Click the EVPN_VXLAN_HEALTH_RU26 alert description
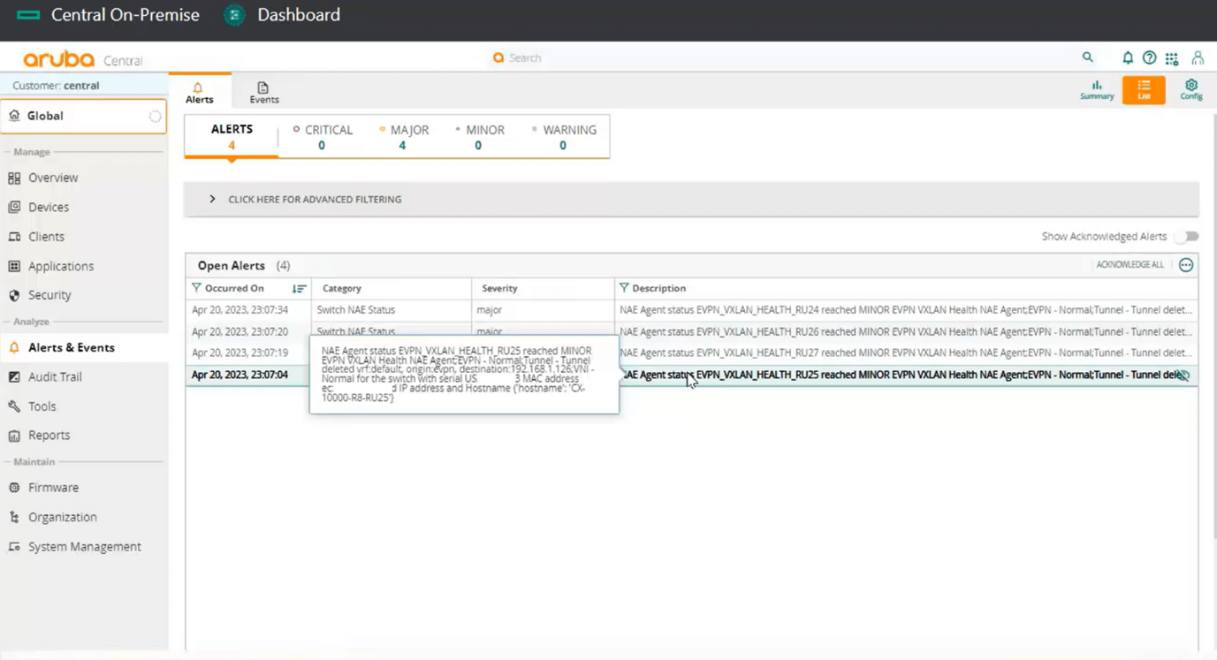This screenshot has width=1217, height=660. (x=906, y=331)
